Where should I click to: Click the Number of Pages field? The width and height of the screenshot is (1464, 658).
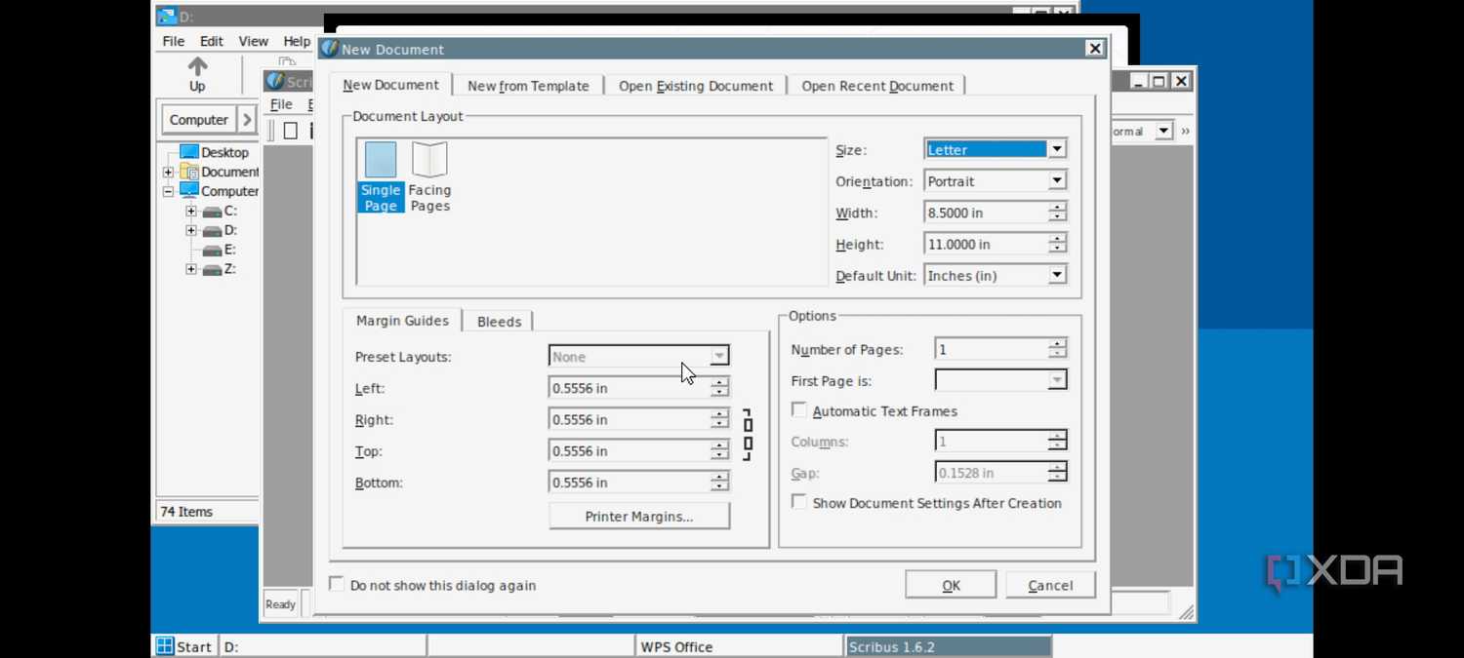tap(991, 349)
